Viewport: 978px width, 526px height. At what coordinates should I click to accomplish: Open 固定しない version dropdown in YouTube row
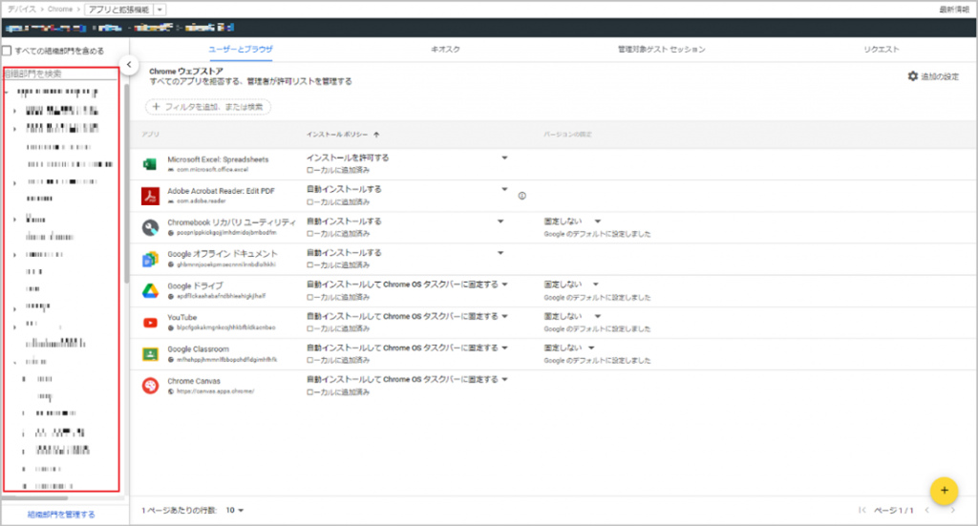click(x=598, y=316)
